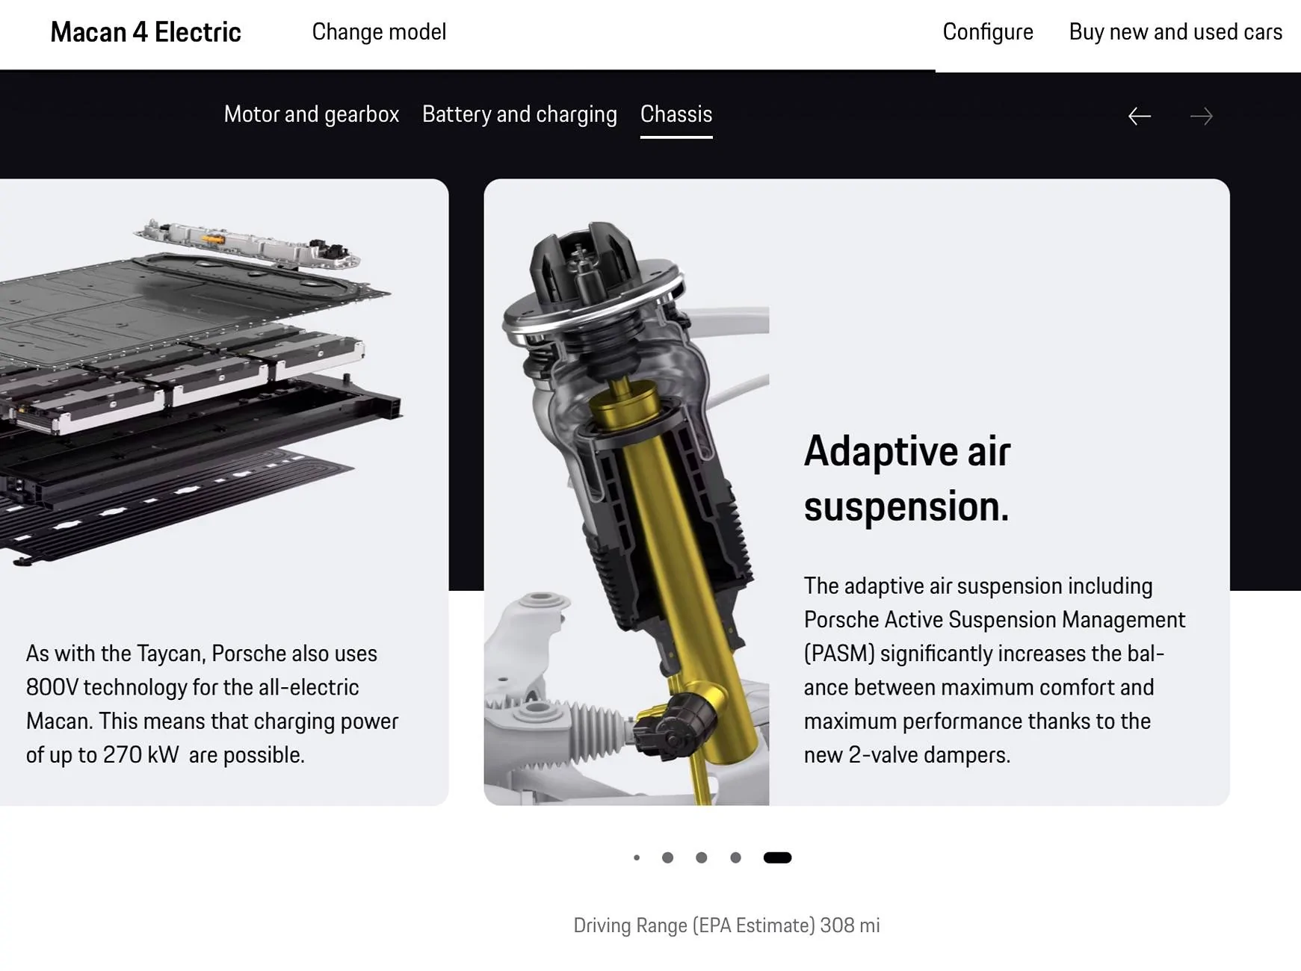Image resolution: width=1301 pixels, height=971 pixels.
Task: Click the Macan 4 Electric title
Action: coord(146,32)
